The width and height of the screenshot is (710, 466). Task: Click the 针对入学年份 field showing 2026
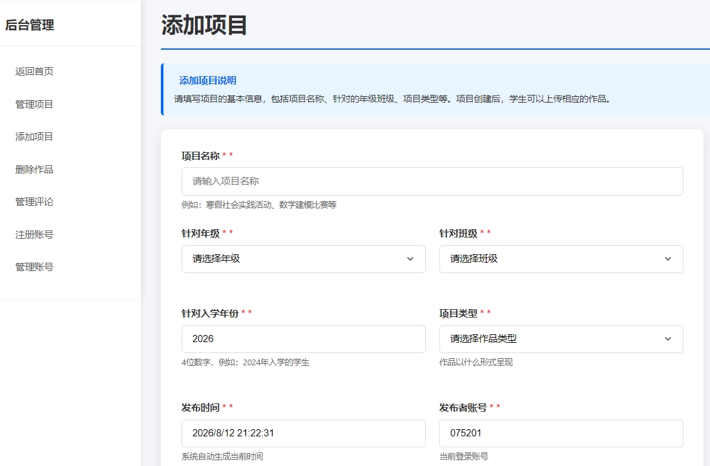(304, 339)
